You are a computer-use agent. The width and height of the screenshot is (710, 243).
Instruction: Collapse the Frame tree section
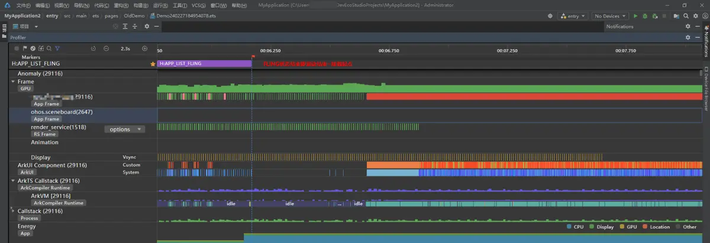coord(13,82)
